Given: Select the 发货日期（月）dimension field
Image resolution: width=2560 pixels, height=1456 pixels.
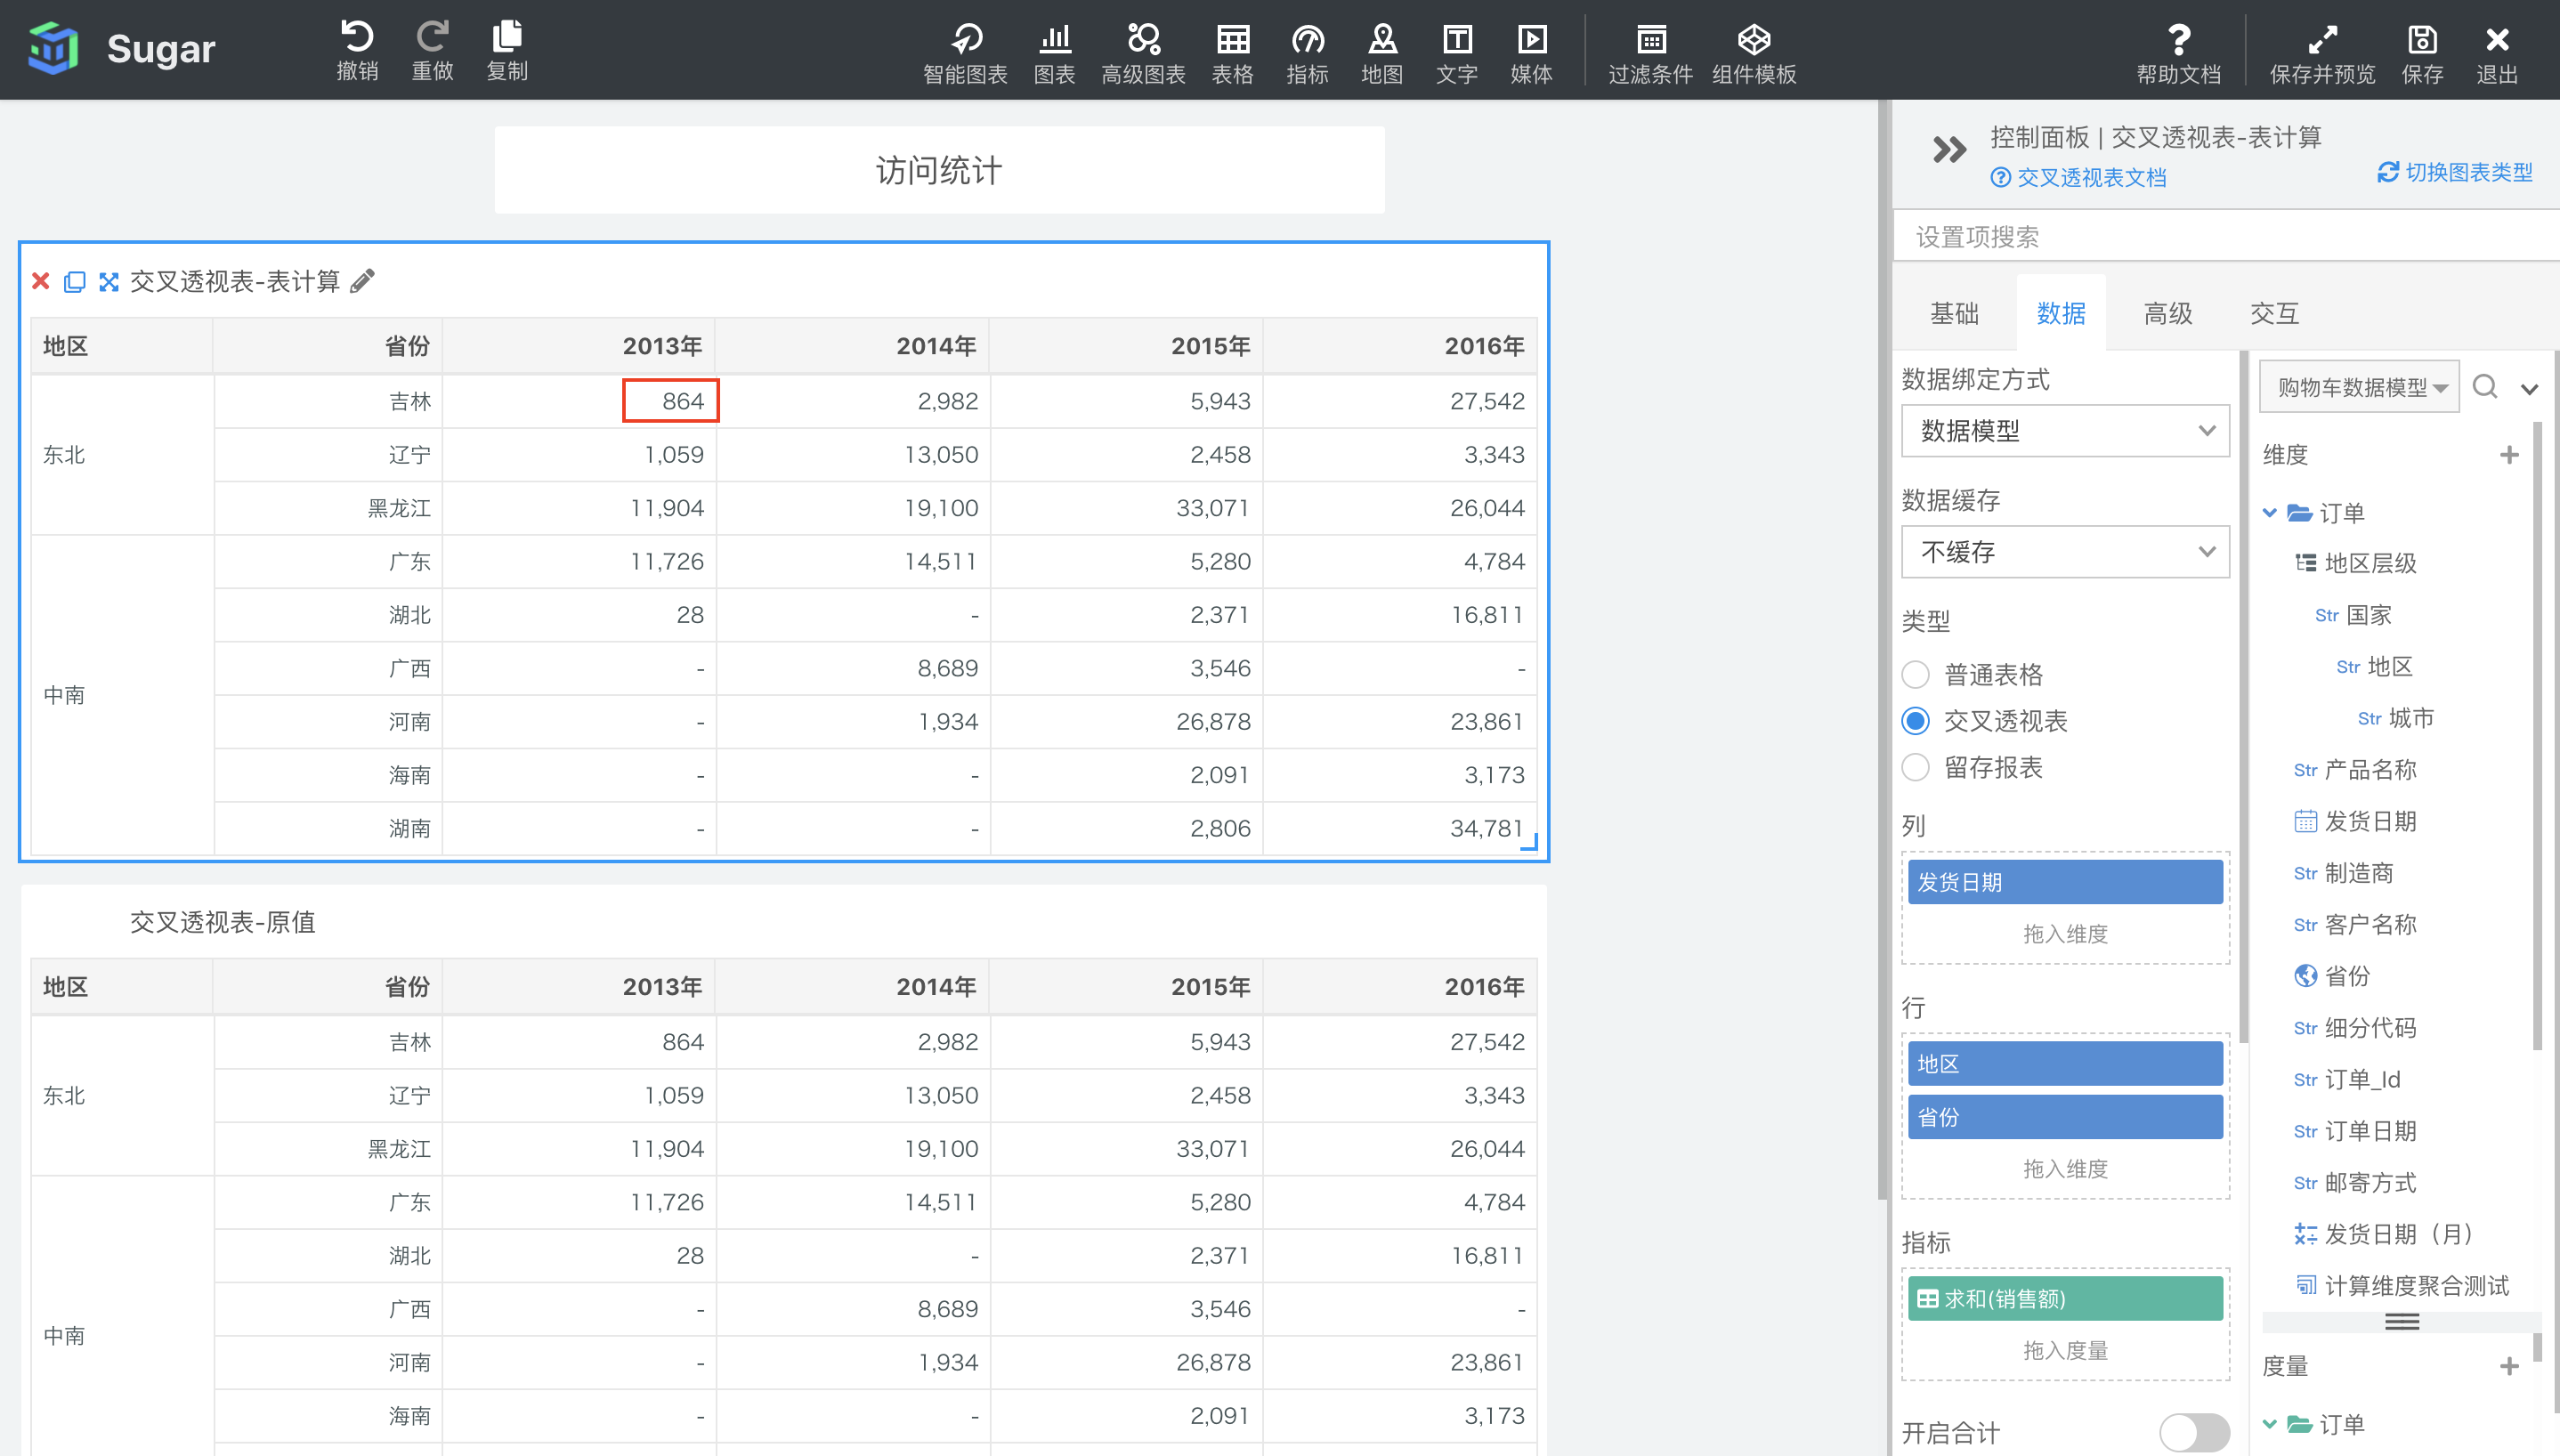Looking at the screenshot, I should (2384, 1234).
